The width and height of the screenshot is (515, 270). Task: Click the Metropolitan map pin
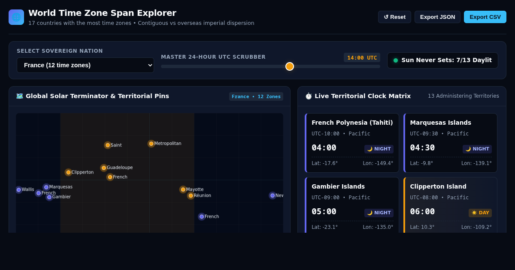pyautogui.click(x=151, y=144)
